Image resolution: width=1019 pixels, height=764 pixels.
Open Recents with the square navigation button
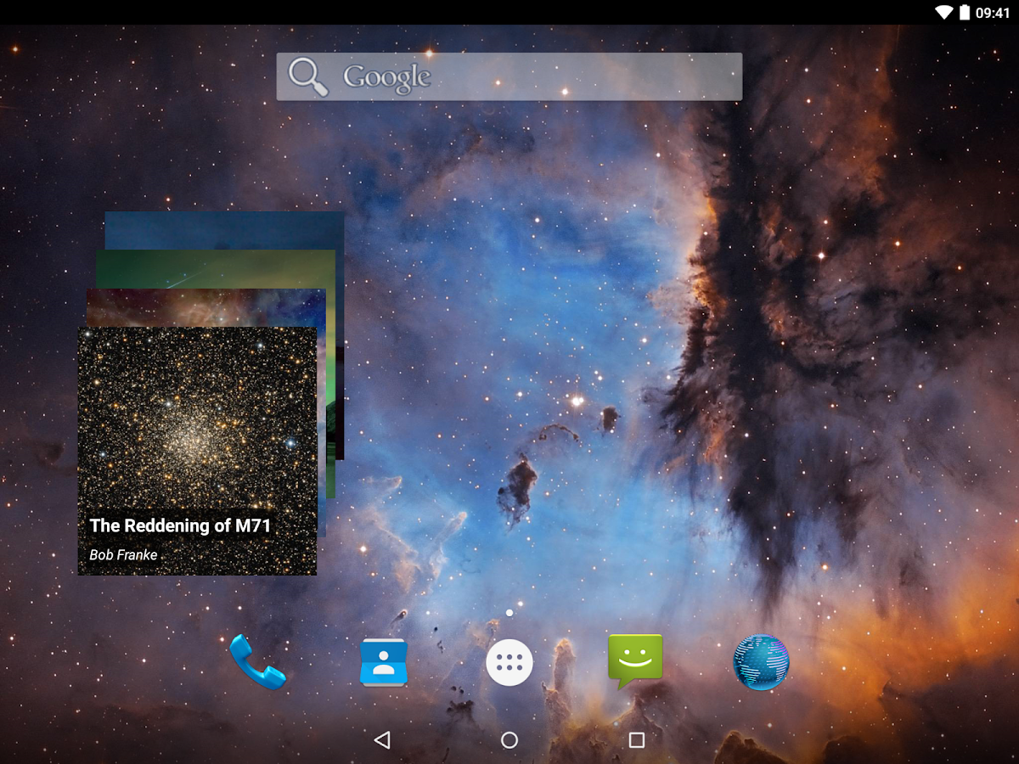point(638,739)
